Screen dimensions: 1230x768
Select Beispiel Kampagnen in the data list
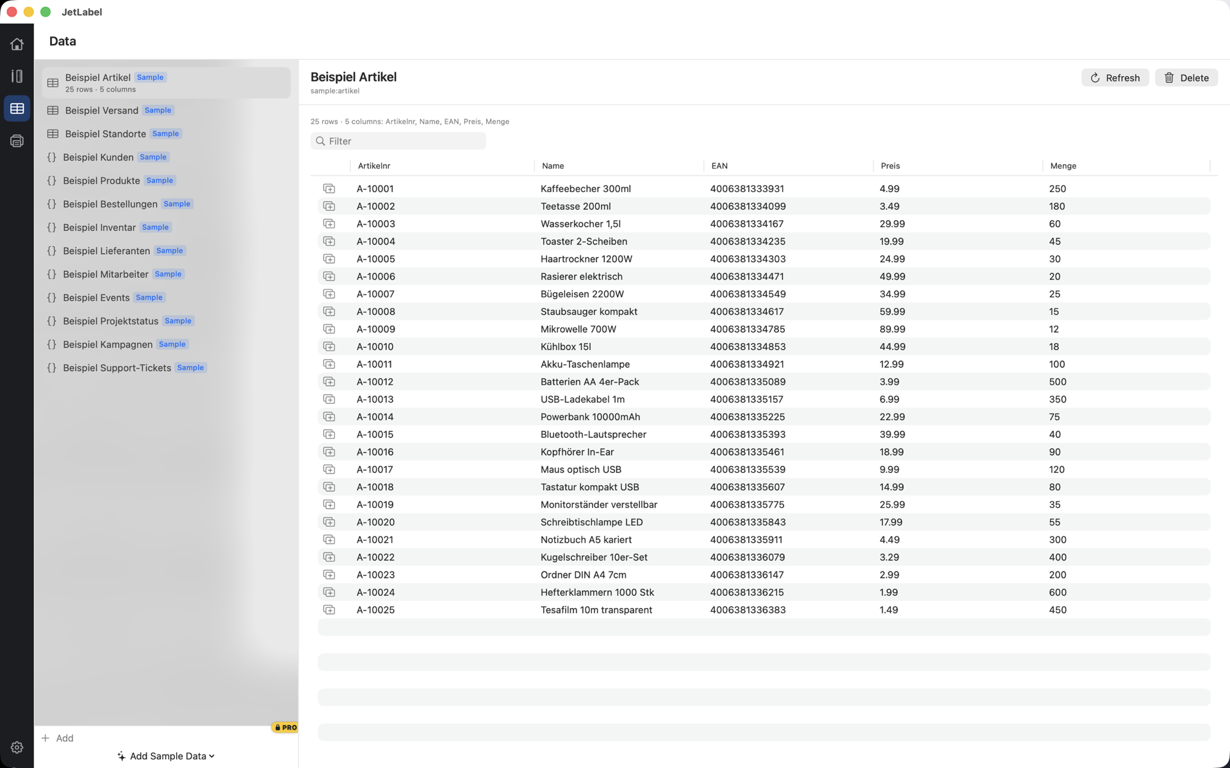(x=166, y=344)
